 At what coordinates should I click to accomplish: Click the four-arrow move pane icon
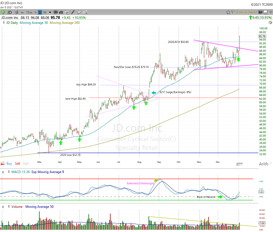click(271, 12)
